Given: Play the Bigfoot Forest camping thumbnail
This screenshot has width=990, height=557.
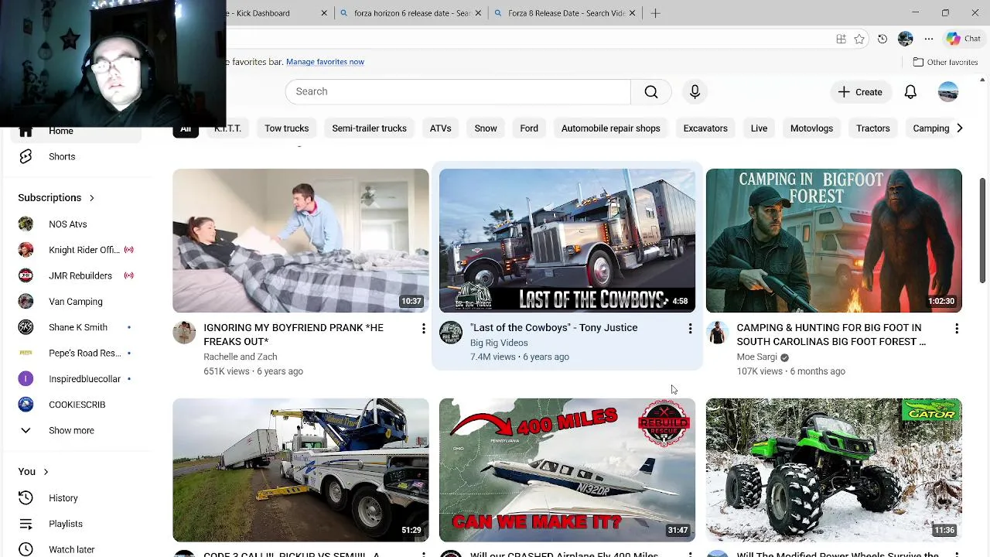Looking at the screenshot, I should tap(834, 241).
